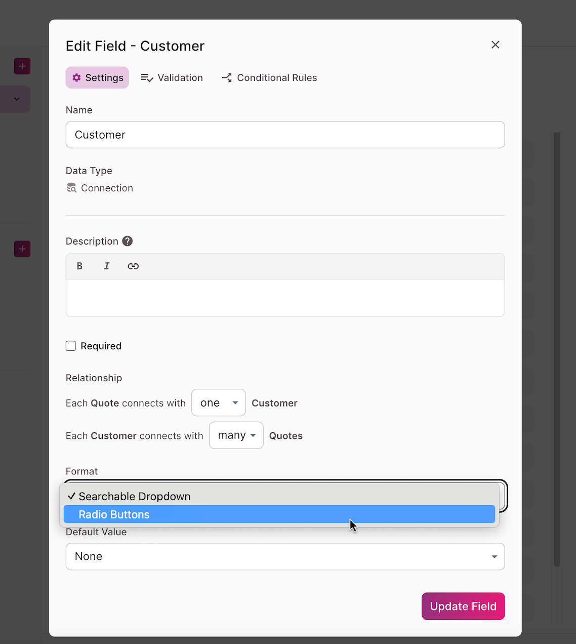This screenshot has width=576, height=644.
Task: Click into the Name input field
Action: (x=285, y=135)
